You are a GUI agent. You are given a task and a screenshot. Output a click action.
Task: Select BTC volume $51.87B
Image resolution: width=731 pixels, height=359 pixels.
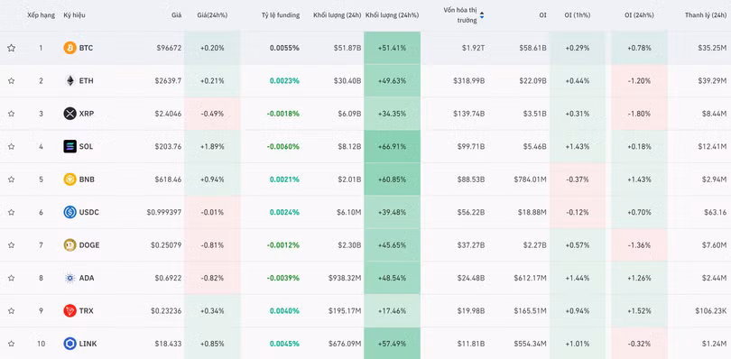347,48
